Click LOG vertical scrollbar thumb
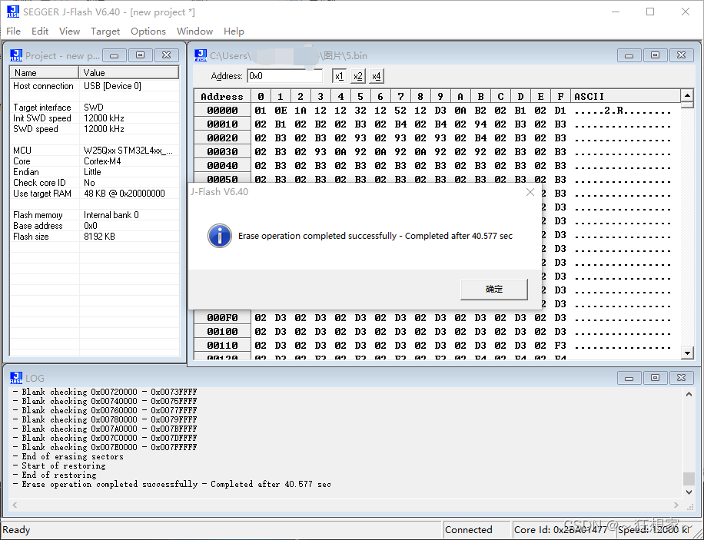Image resolution: width=704 pixels, height=540 pixels. (689, 479)
